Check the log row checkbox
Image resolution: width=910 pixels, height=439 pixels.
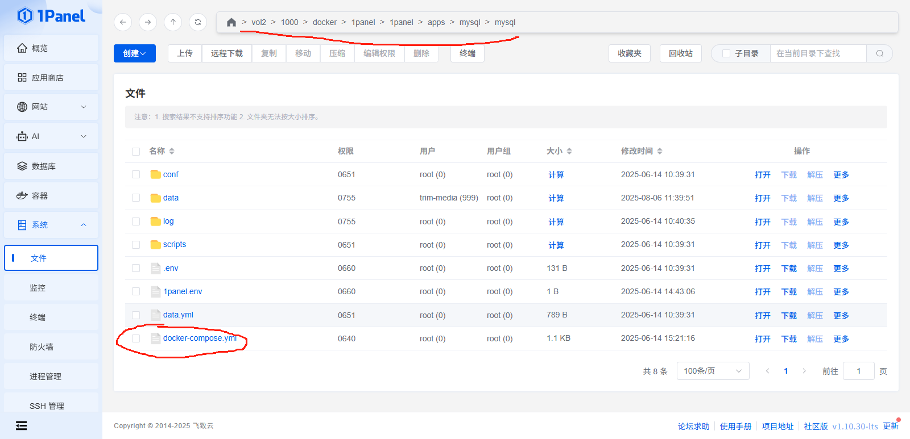[136, 221]
